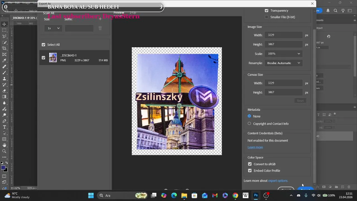Select the Spot Healing Brush tool

click(4, 67)
